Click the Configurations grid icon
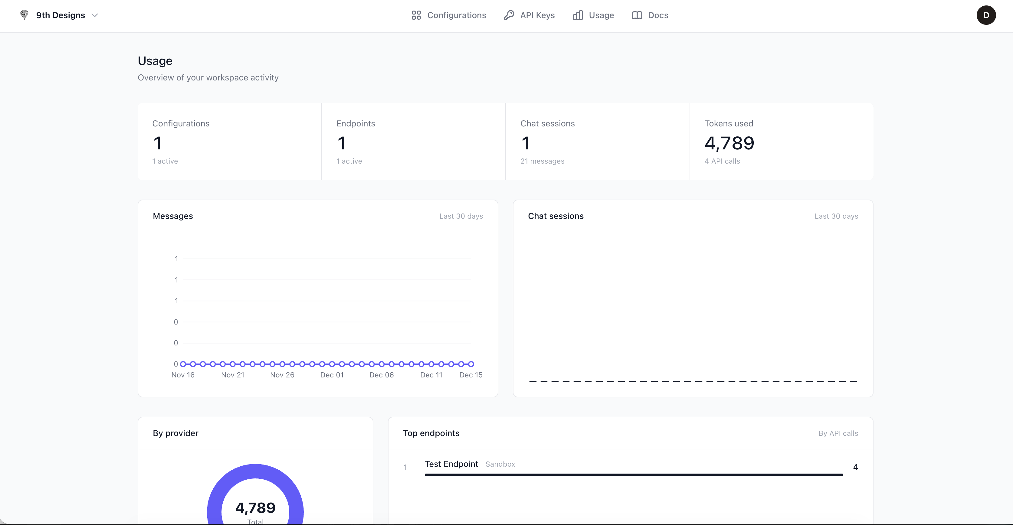 pyautogui.click(x=416, y=15)
